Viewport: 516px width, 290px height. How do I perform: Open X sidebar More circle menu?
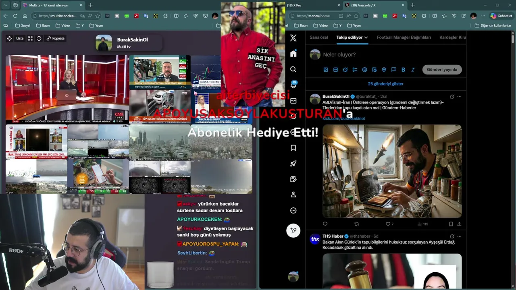click(x=293, y=210)
